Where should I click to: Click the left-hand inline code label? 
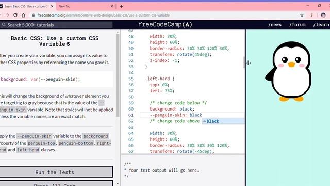(28, 150)
